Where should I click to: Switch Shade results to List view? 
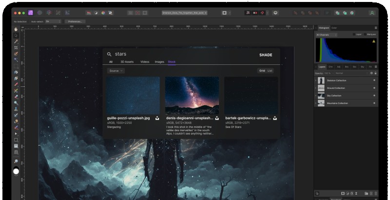[x=270, y=71]
